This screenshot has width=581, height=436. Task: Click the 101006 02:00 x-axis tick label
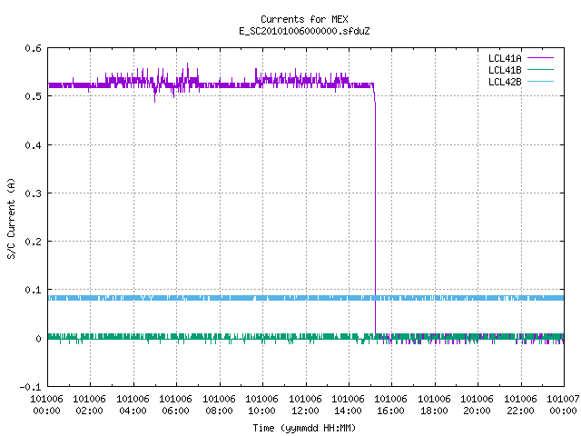pos(89,405)
